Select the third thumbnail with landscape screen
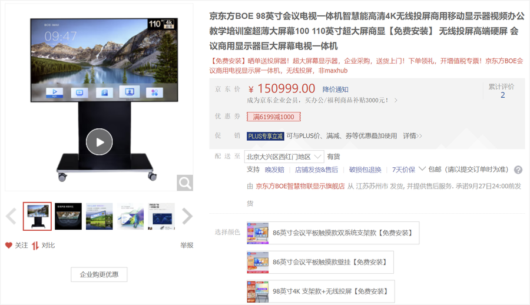The width and height of the screenshot is (530, 305). pyautogui.click(x=100, y=217)
